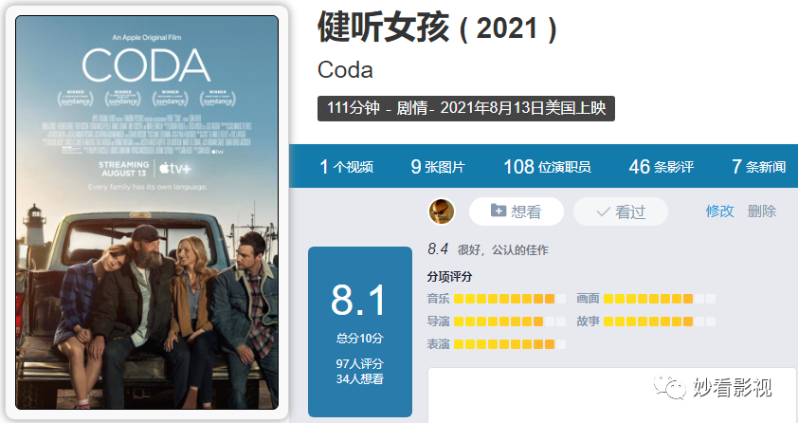Click the 故事 rating bar
The image size is (798, 423).
tap(660, 322)
